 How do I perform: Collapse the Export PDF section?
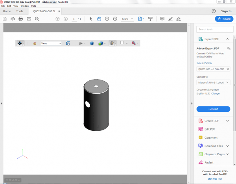coord(227,39)
